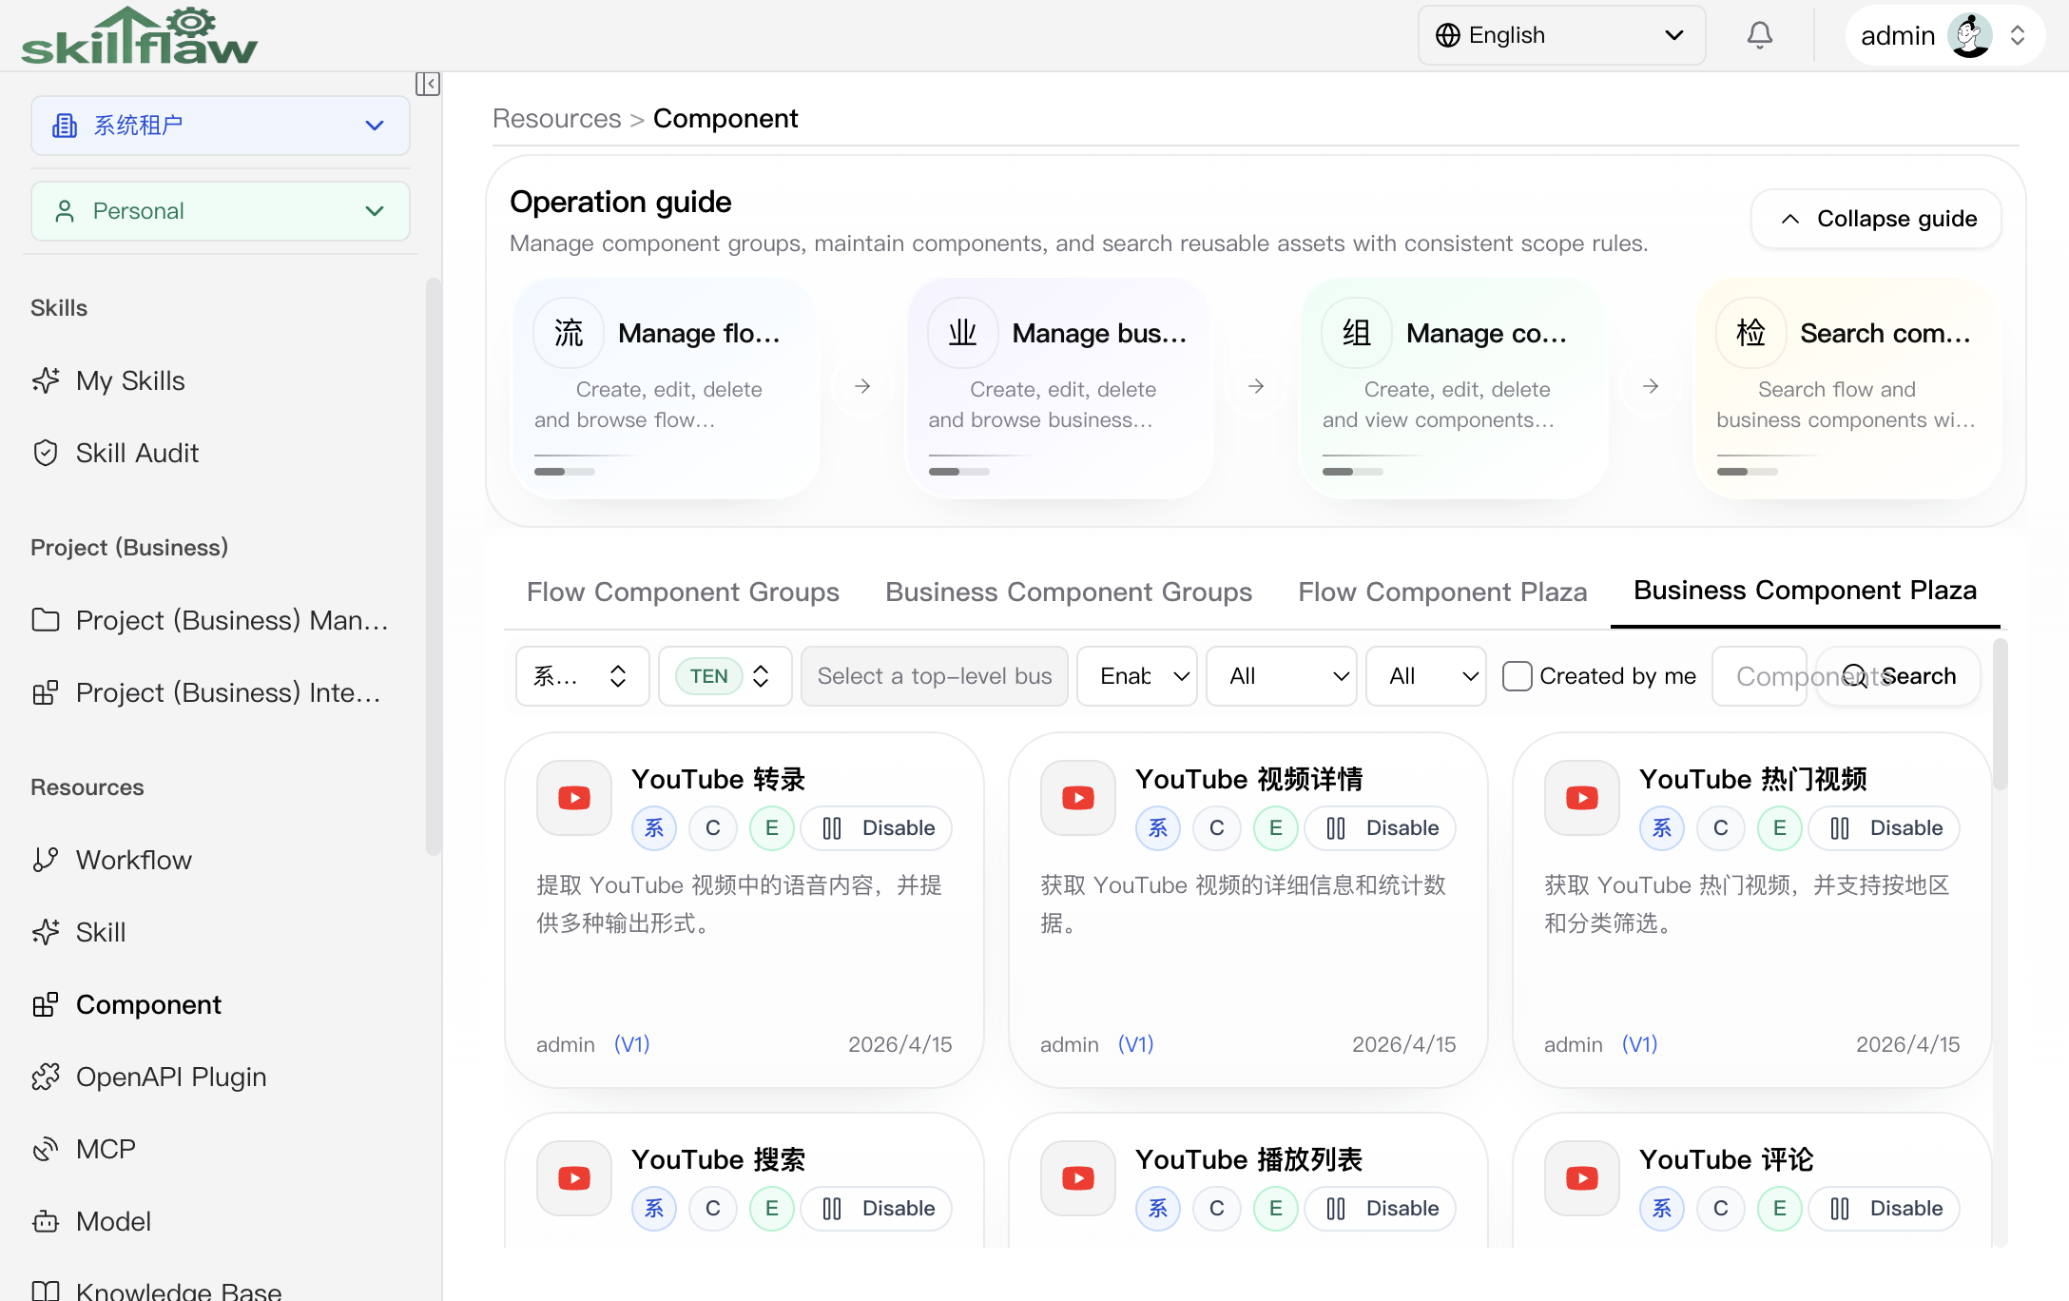The height and width of the screenshot is (1301, 2069).
Task: Click progress bar on Manage flo... card
Action: (565, 472)
